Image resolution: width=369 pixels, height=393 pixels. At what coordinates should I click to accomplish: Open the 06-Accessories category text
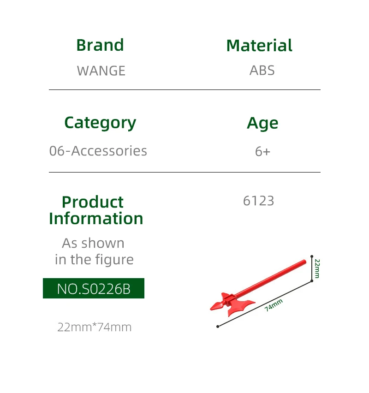pyautogui.click(x=98, y=151)
